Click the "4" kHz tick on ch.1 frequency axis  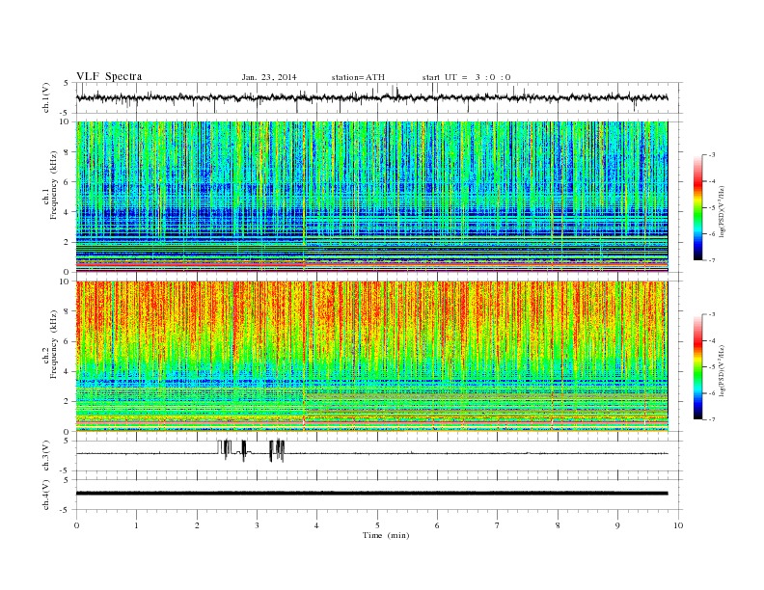tap(68, 212)
